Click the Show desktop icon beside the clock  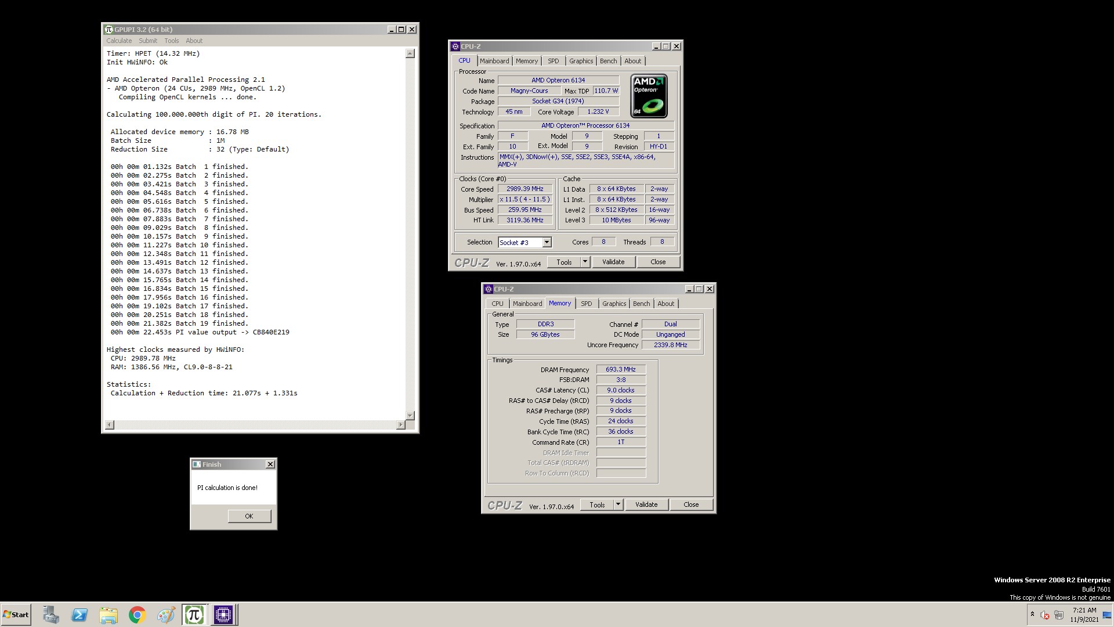pos(1107,615)
